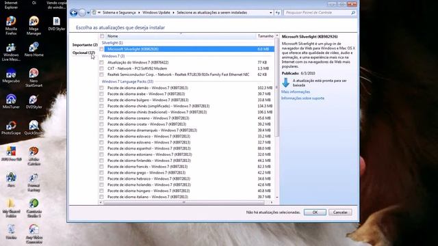Select the Format Factory desktop icon
Screen dimensions: 438x246
[34, 182]
